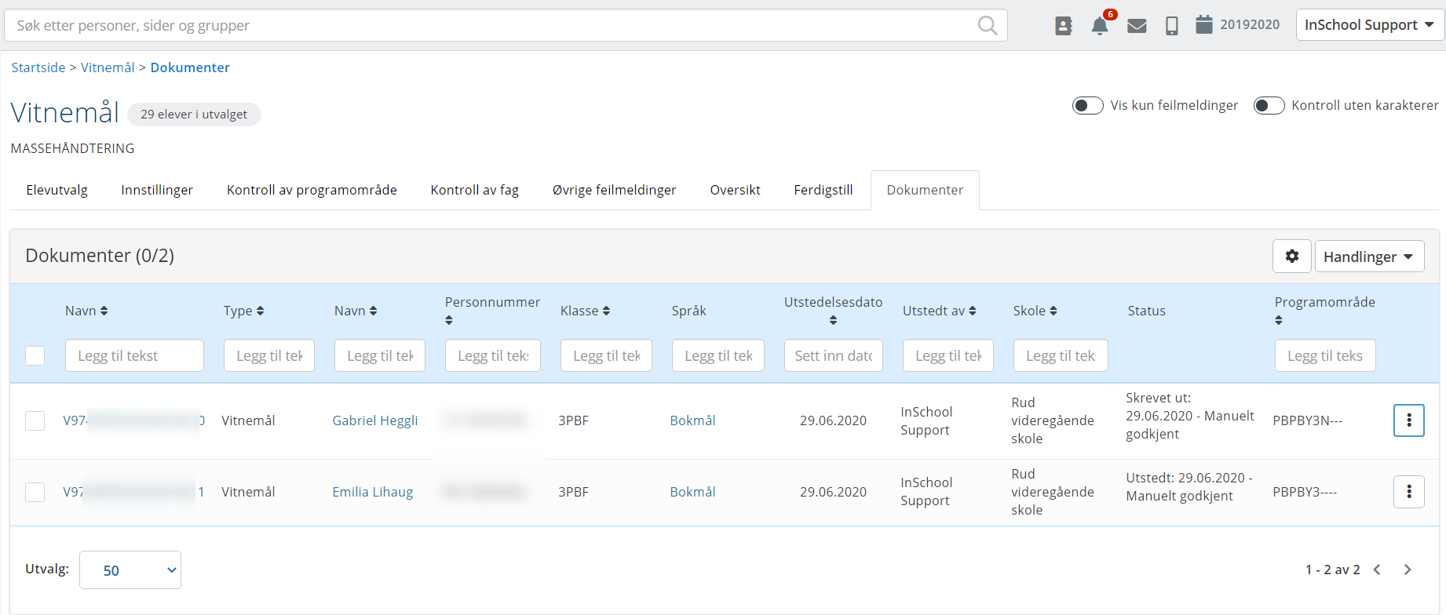1446x615 pixels.
Task: Click the Klasse filter field
Action: click(606, 355)
